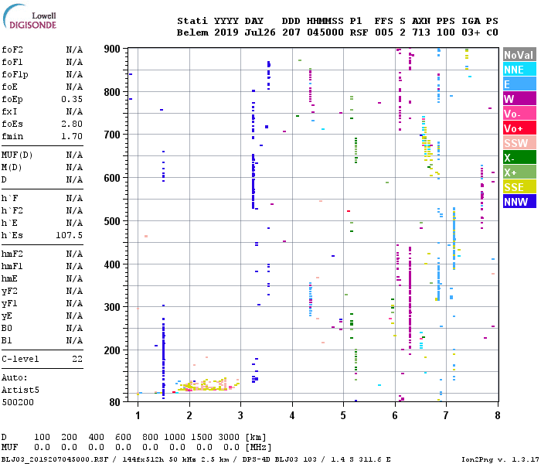Click the h`F2 parameter label

12,210
